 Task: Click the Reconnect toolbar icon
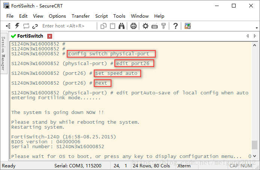point(26,26)
